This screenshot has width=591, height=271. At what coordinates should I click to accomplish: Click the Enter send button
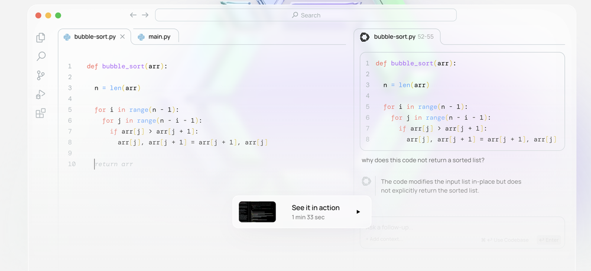click(548, 240)
